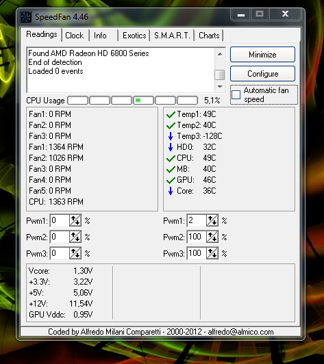Image resolution: width=324 pixels, height=364 pixels.
Task: Click the log scrollbar thumb
Action: point(220,75)
